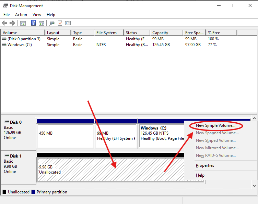Open the File menu
The height and width of the screenshot is (204, 258).
pos(7,15)
